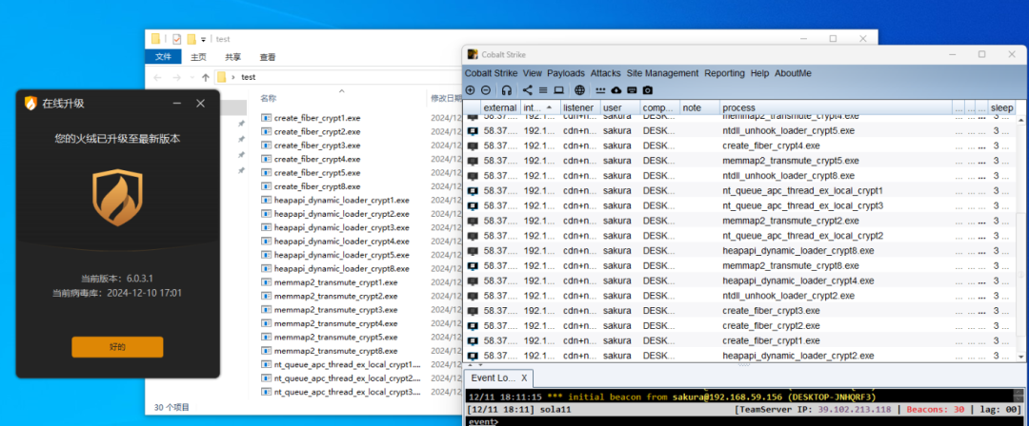Viewport: 1029px width, 426px height.
Task: Sort by the sleep column header
Action: coord(1002,107)
